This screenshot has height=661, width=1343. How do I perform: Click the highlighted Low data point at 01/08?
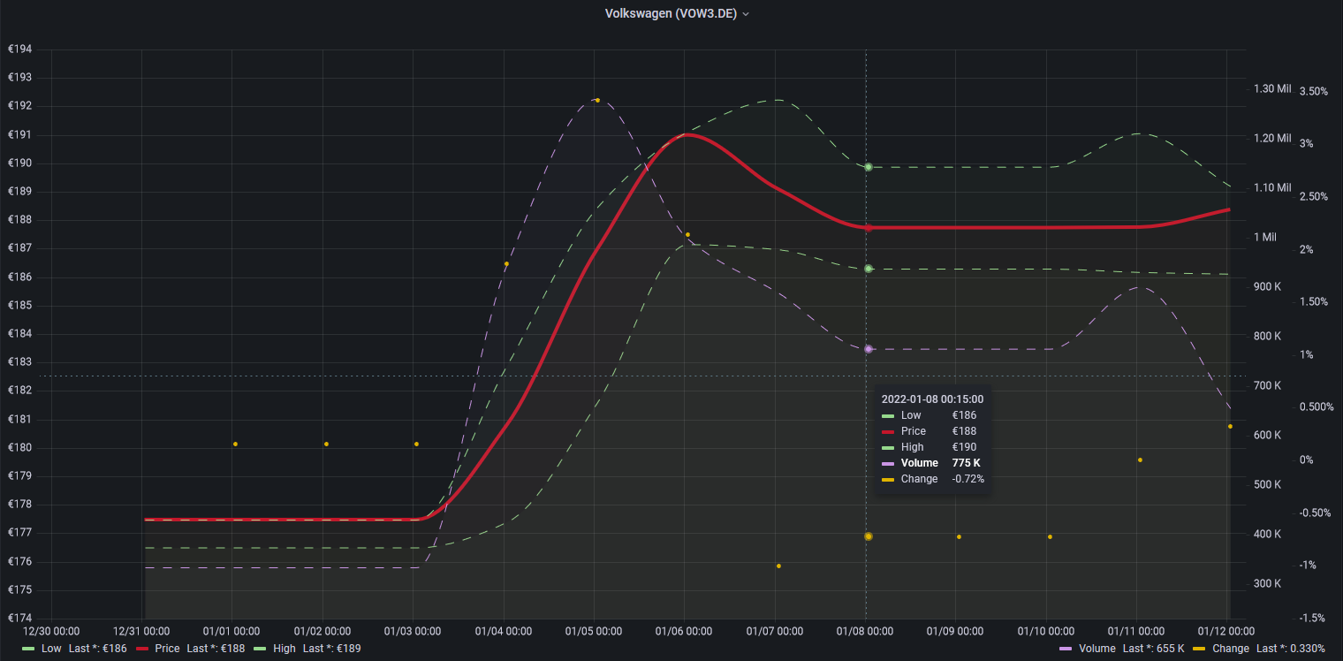pyautogui.click(x=869, y=269)
